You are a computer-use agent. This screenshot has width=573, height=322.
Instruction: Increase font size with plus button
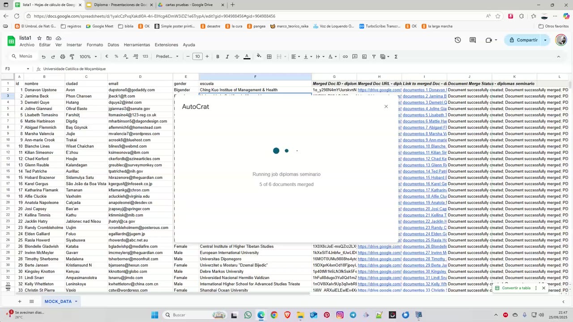click(x=207, y=57)
